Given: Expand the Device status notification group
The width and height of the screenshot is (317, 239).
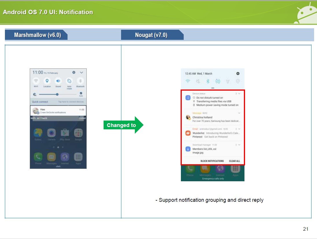Looking at the screenshot, I should coord(239,94).
